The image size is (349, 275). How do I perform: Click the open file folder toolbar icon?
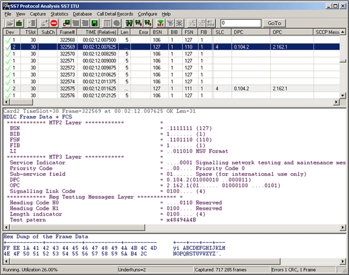[9, 23]
